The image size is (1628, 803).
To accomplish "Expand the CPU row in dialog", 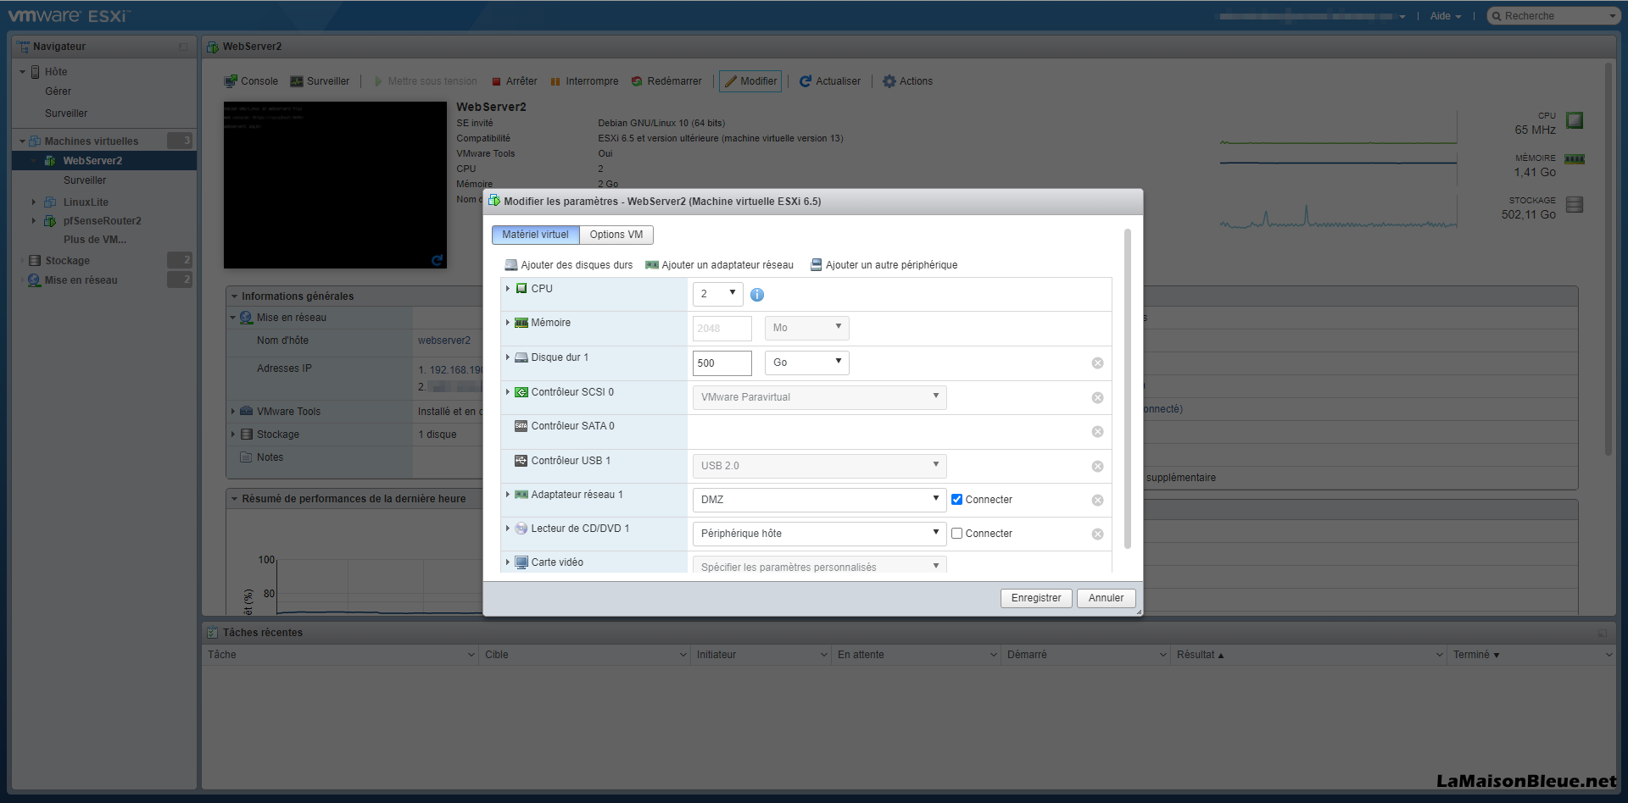I will (508, 289).
